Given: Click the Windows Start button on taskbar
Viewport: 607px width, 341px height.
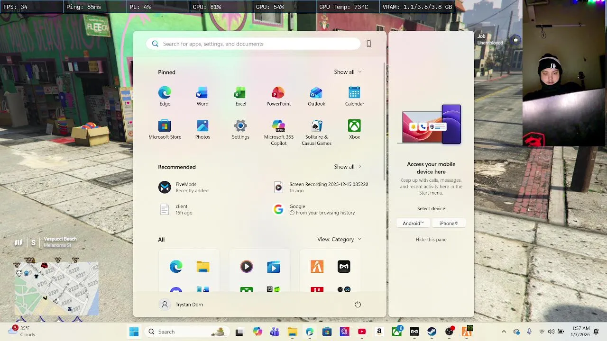Looking at the screenshot, I should 134,332.
